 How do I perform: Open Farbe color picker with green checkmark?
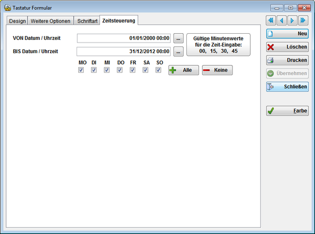[x=287, y=111]
